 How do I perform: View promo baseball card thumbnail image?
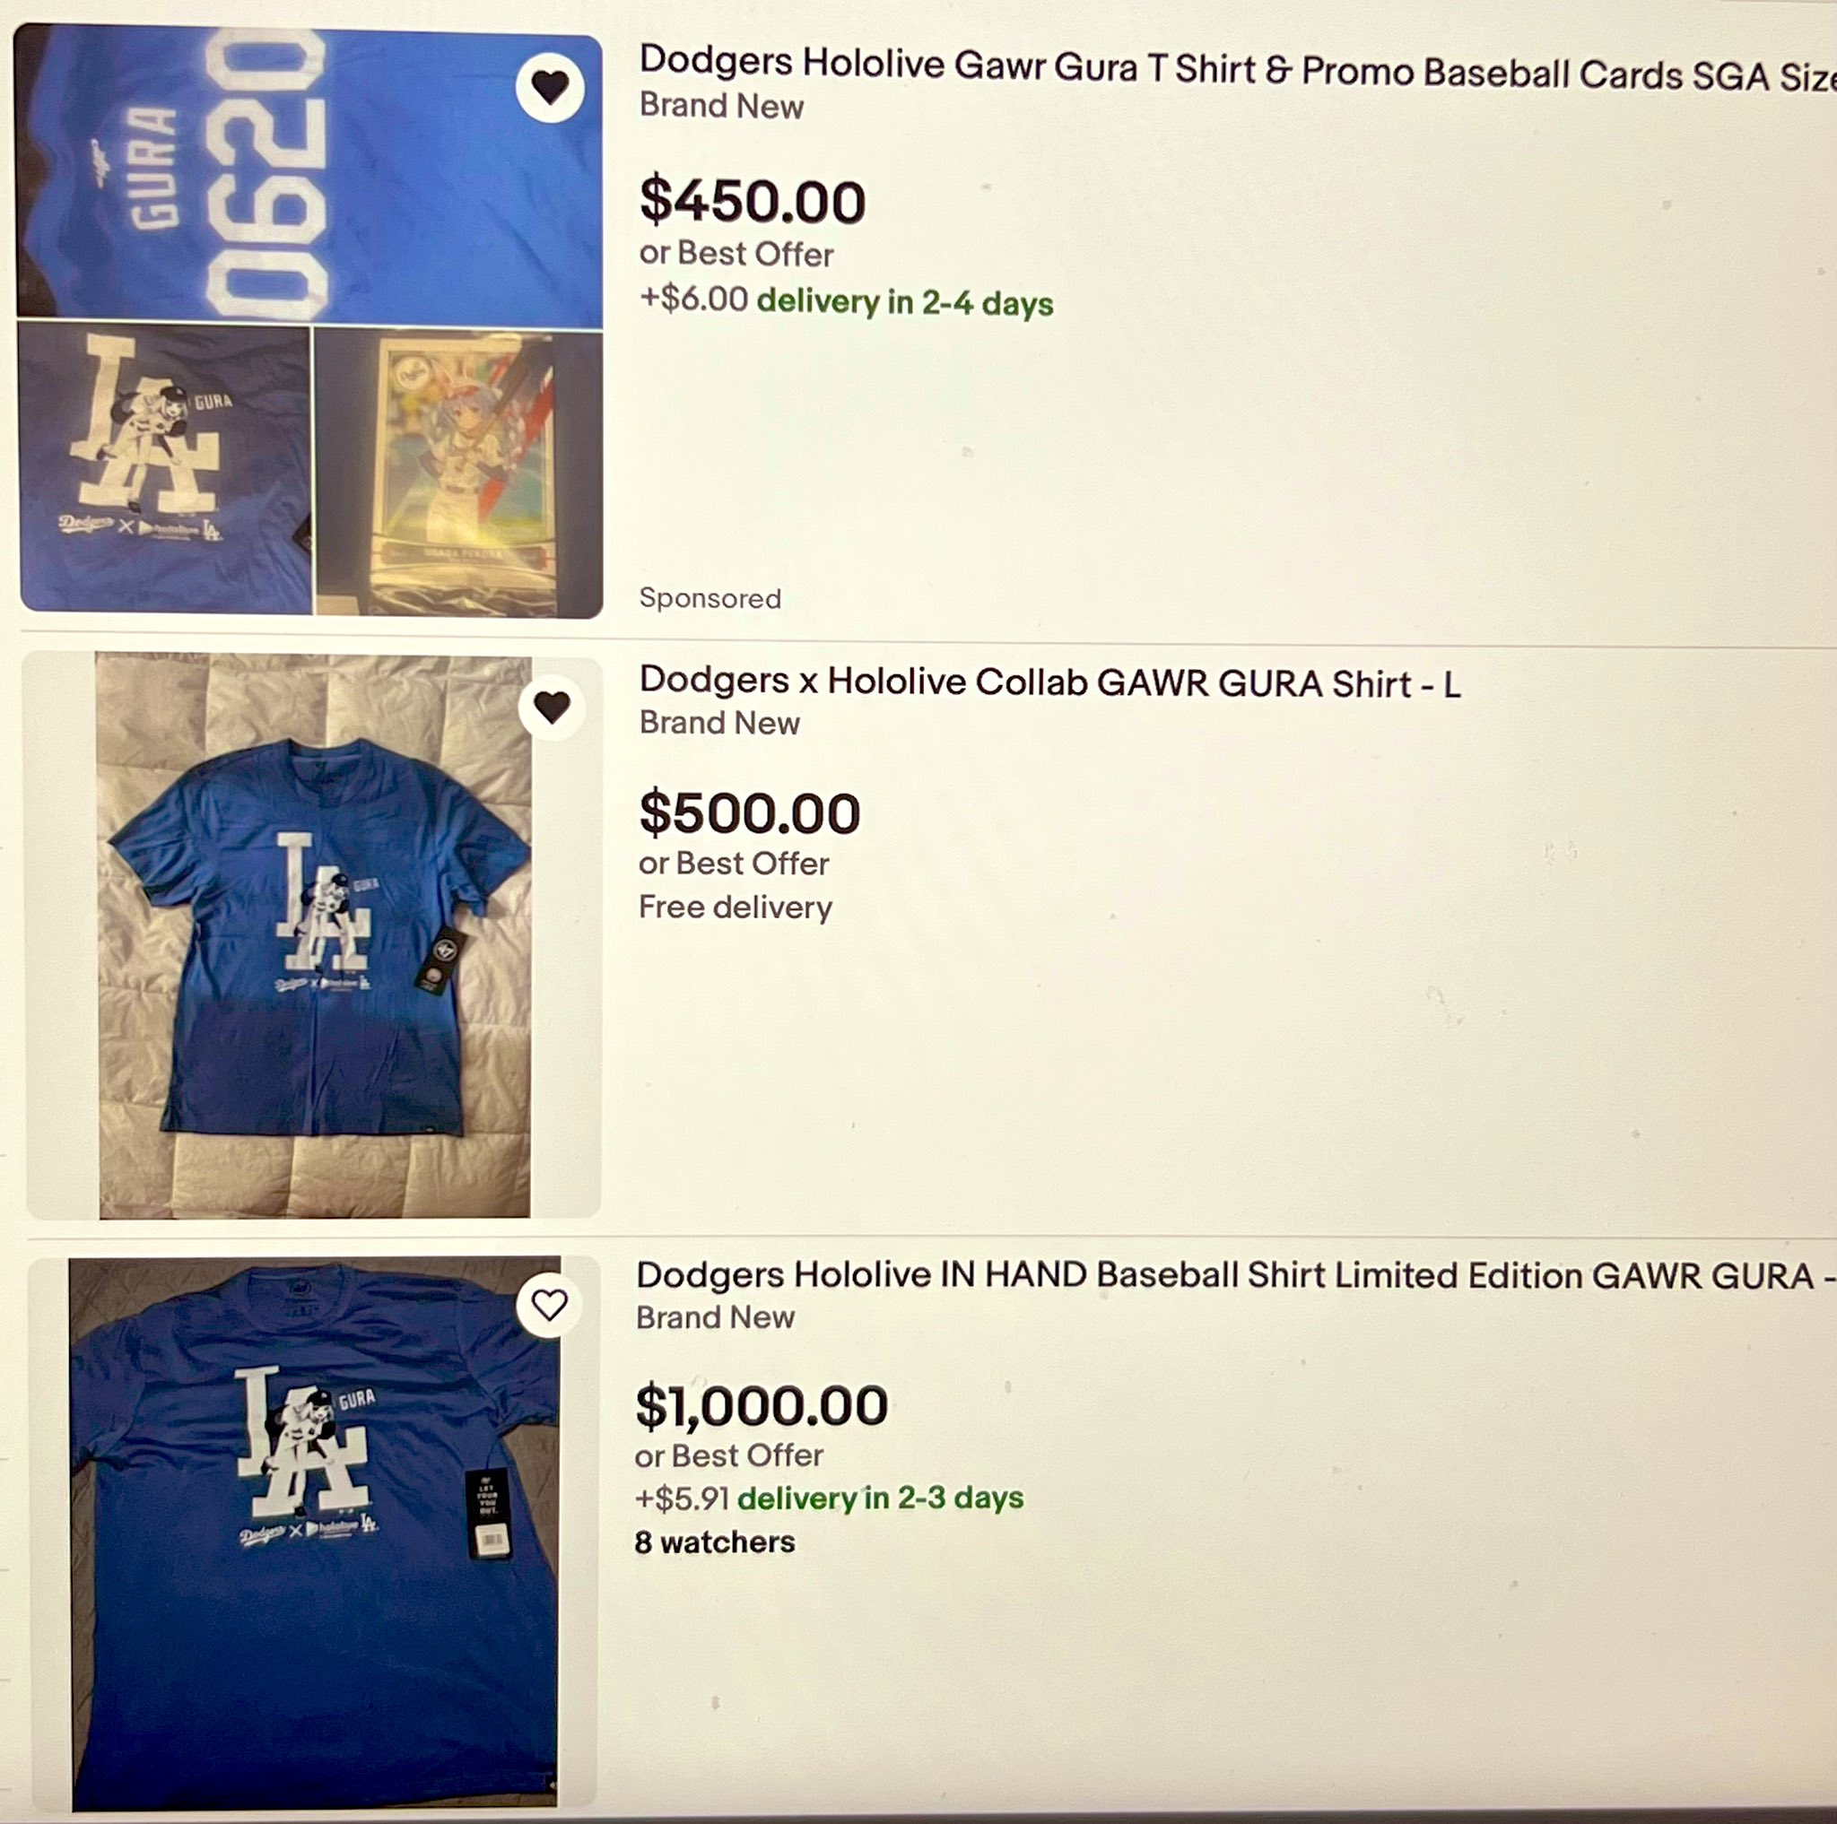[459, 473]
